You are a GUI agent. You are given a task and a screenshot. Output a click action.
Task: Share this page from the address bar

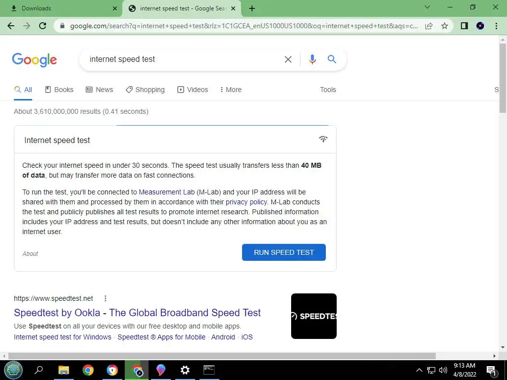429,26
